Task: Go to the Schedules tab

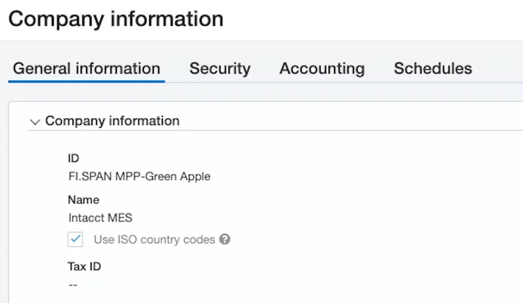Action: click(433, 69)
